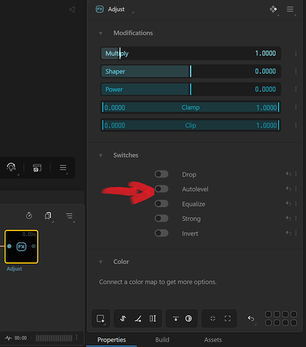306x347 pixels.
Task: Enable the Invert switch
Action: pos(161,233)
